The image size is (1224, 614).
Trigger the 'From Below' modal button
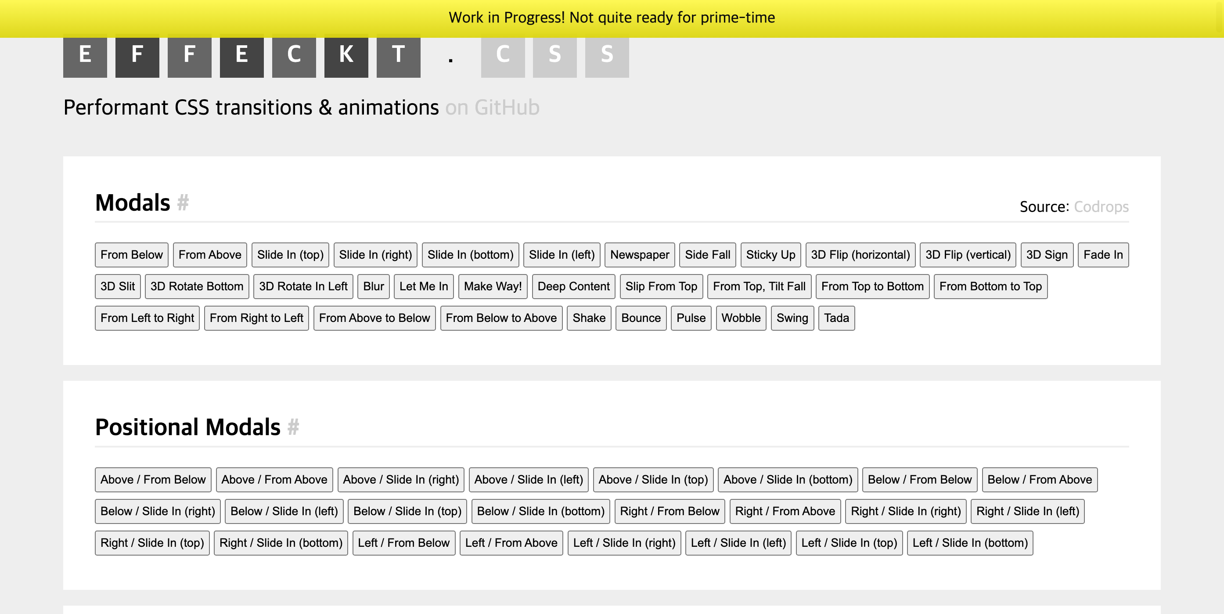[131, 255]
